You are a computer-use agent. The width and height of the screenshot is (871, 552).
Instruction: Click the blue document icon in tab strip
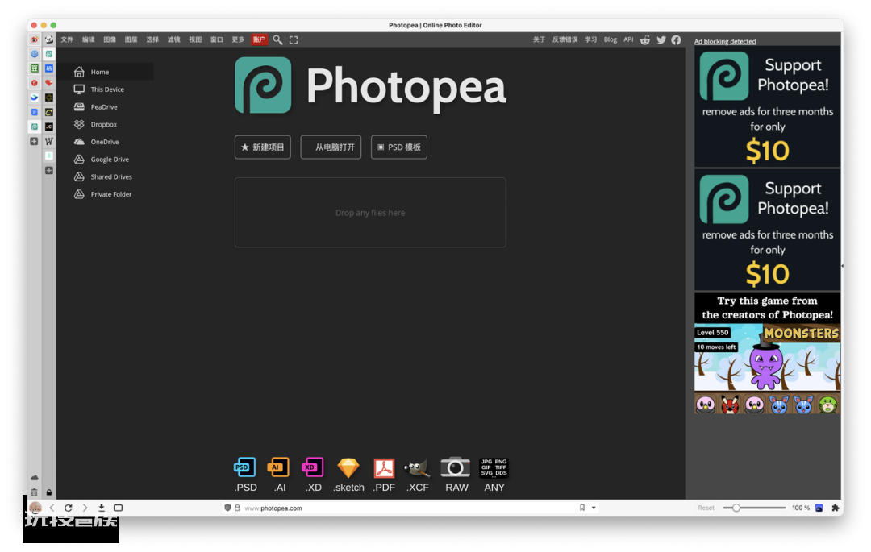coord(35,112)
